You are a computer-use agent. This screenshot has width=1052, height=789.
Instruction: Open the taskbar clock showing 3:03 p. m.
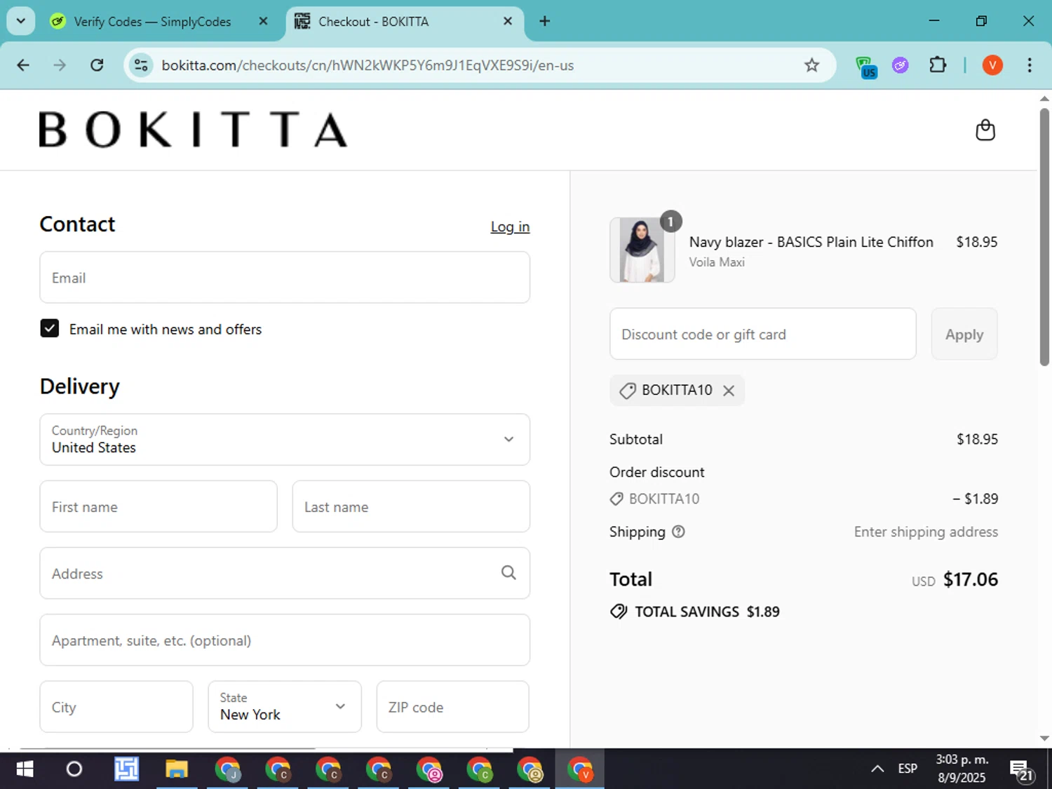pos(962,769)
